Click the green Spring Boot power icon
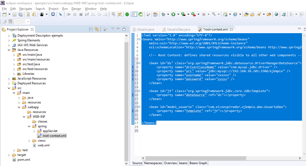Image resolution: width=306 pixels, height=166 pixels. point(127,14)
